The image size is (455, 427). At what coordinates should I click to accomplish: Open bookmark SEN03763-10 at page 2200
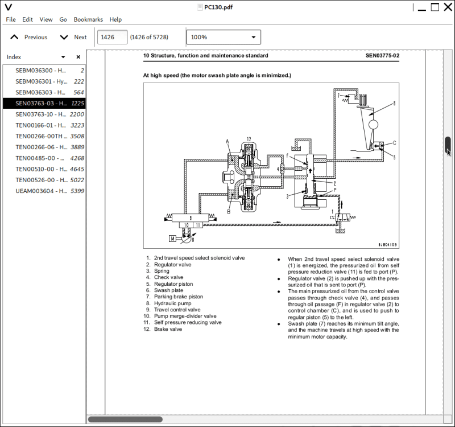pos(41,114)
